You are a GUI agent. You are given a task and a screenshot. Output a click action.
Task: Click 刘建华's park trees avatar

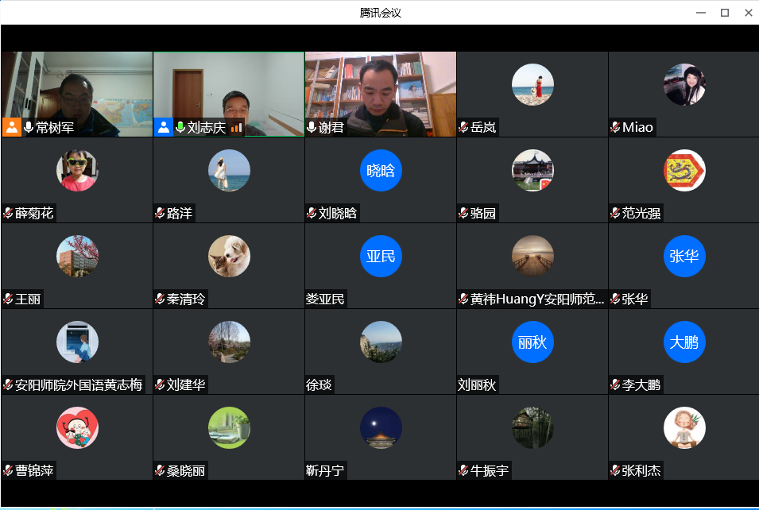[229, 342]
